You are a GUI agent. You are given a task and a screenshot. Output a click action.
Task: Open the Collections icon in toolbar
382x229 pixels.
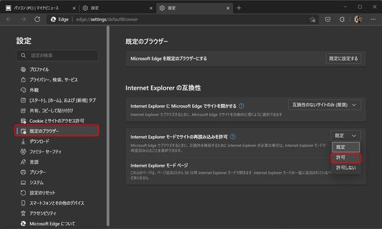342,19
